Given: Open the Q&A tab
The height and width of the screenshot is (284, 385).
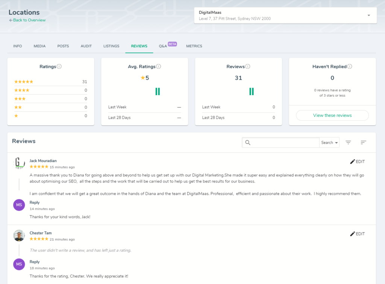Looking at the screenshot, I should [163, 46].
